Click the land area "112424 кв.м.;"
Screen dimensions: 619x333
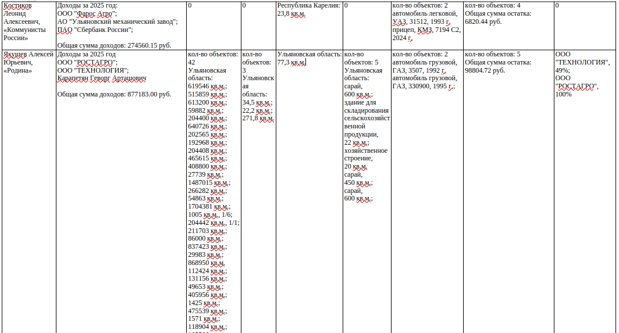207,271
